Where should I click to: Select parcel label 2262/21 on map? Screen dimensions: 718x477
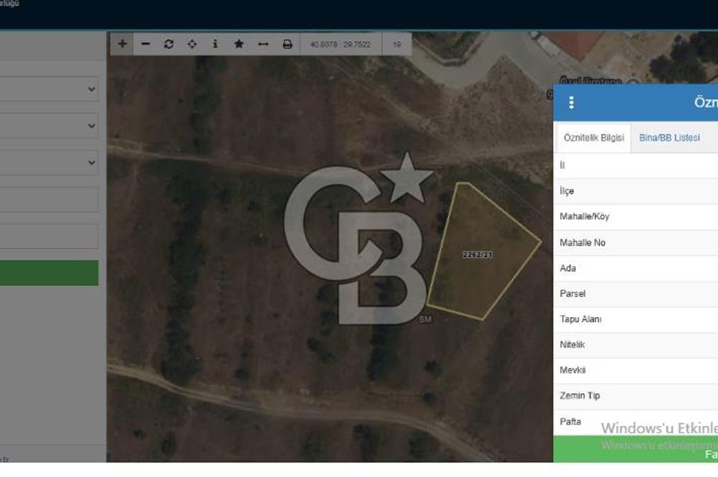pyautogui.click(x=477, y=255)
